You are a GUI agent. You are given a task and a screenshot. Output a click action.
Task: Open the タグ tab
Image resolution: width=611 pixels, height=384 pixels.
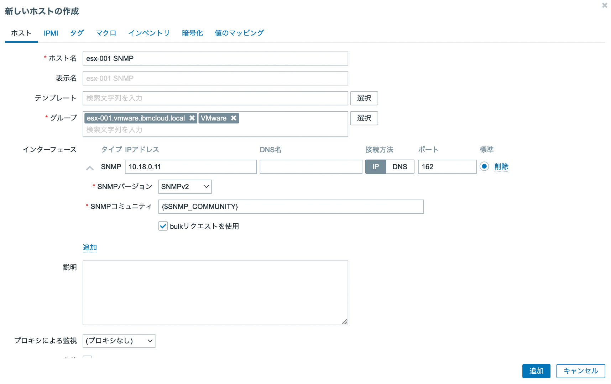77,33
